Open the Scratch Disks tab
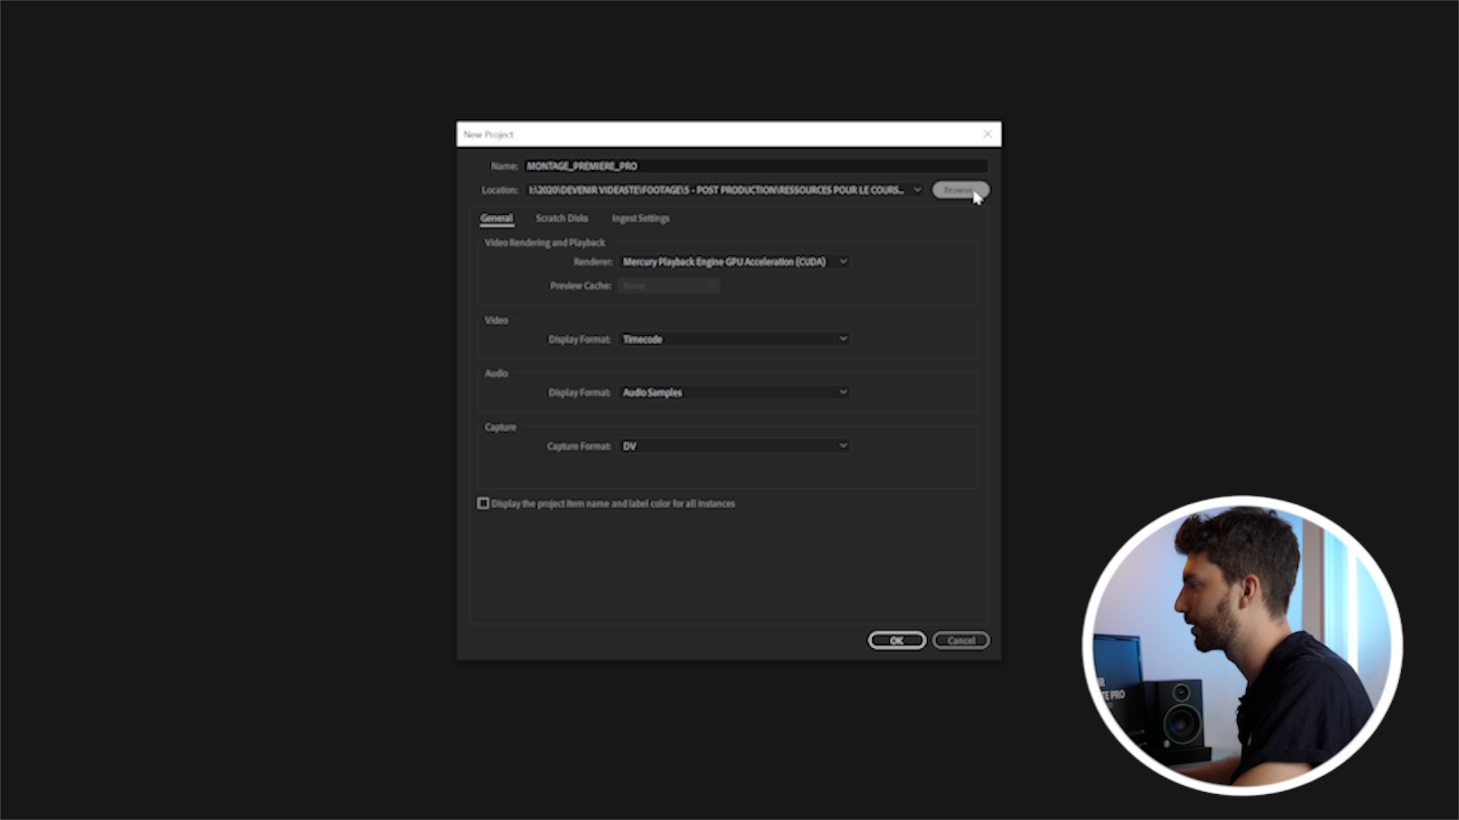The image size is (1459, 820). [562, 219]
